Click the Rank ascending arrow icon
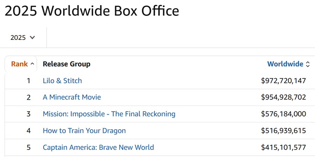 pyautogui.click(x=32, y=64)
